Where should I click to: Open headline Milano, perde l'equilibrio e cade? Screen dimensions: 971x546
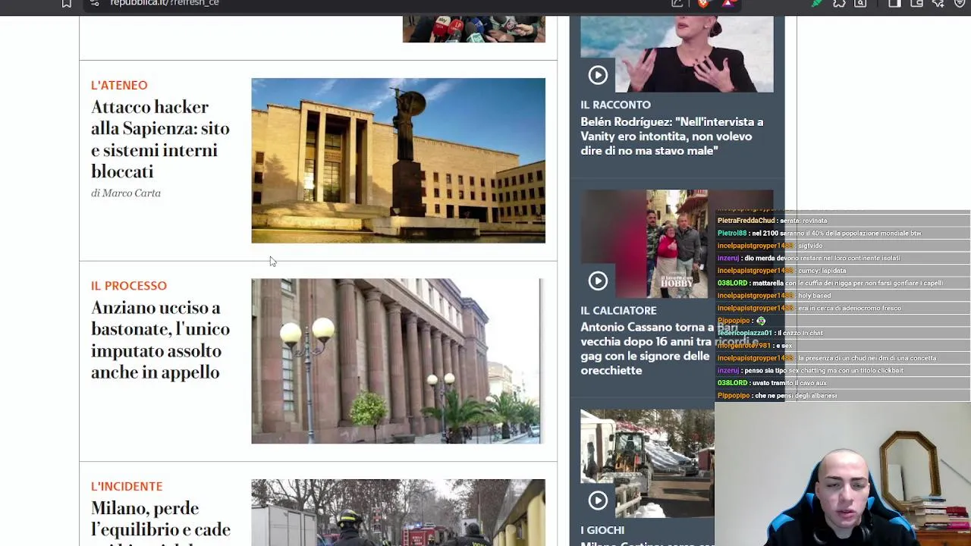coord(160,522)
